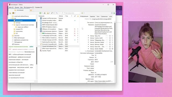Viewport: 172px width, 97px height.
Task: Select the social and cultural theory collection
Action: click(x=21, y=16)
